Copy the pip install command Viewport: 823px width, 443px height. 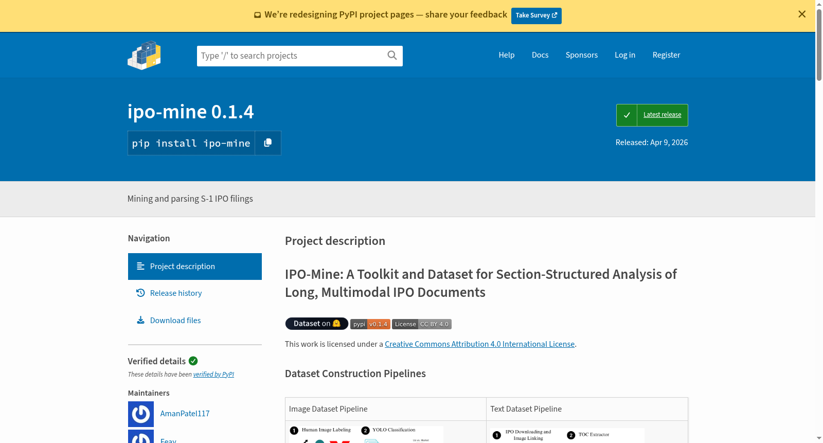point(268,143)
